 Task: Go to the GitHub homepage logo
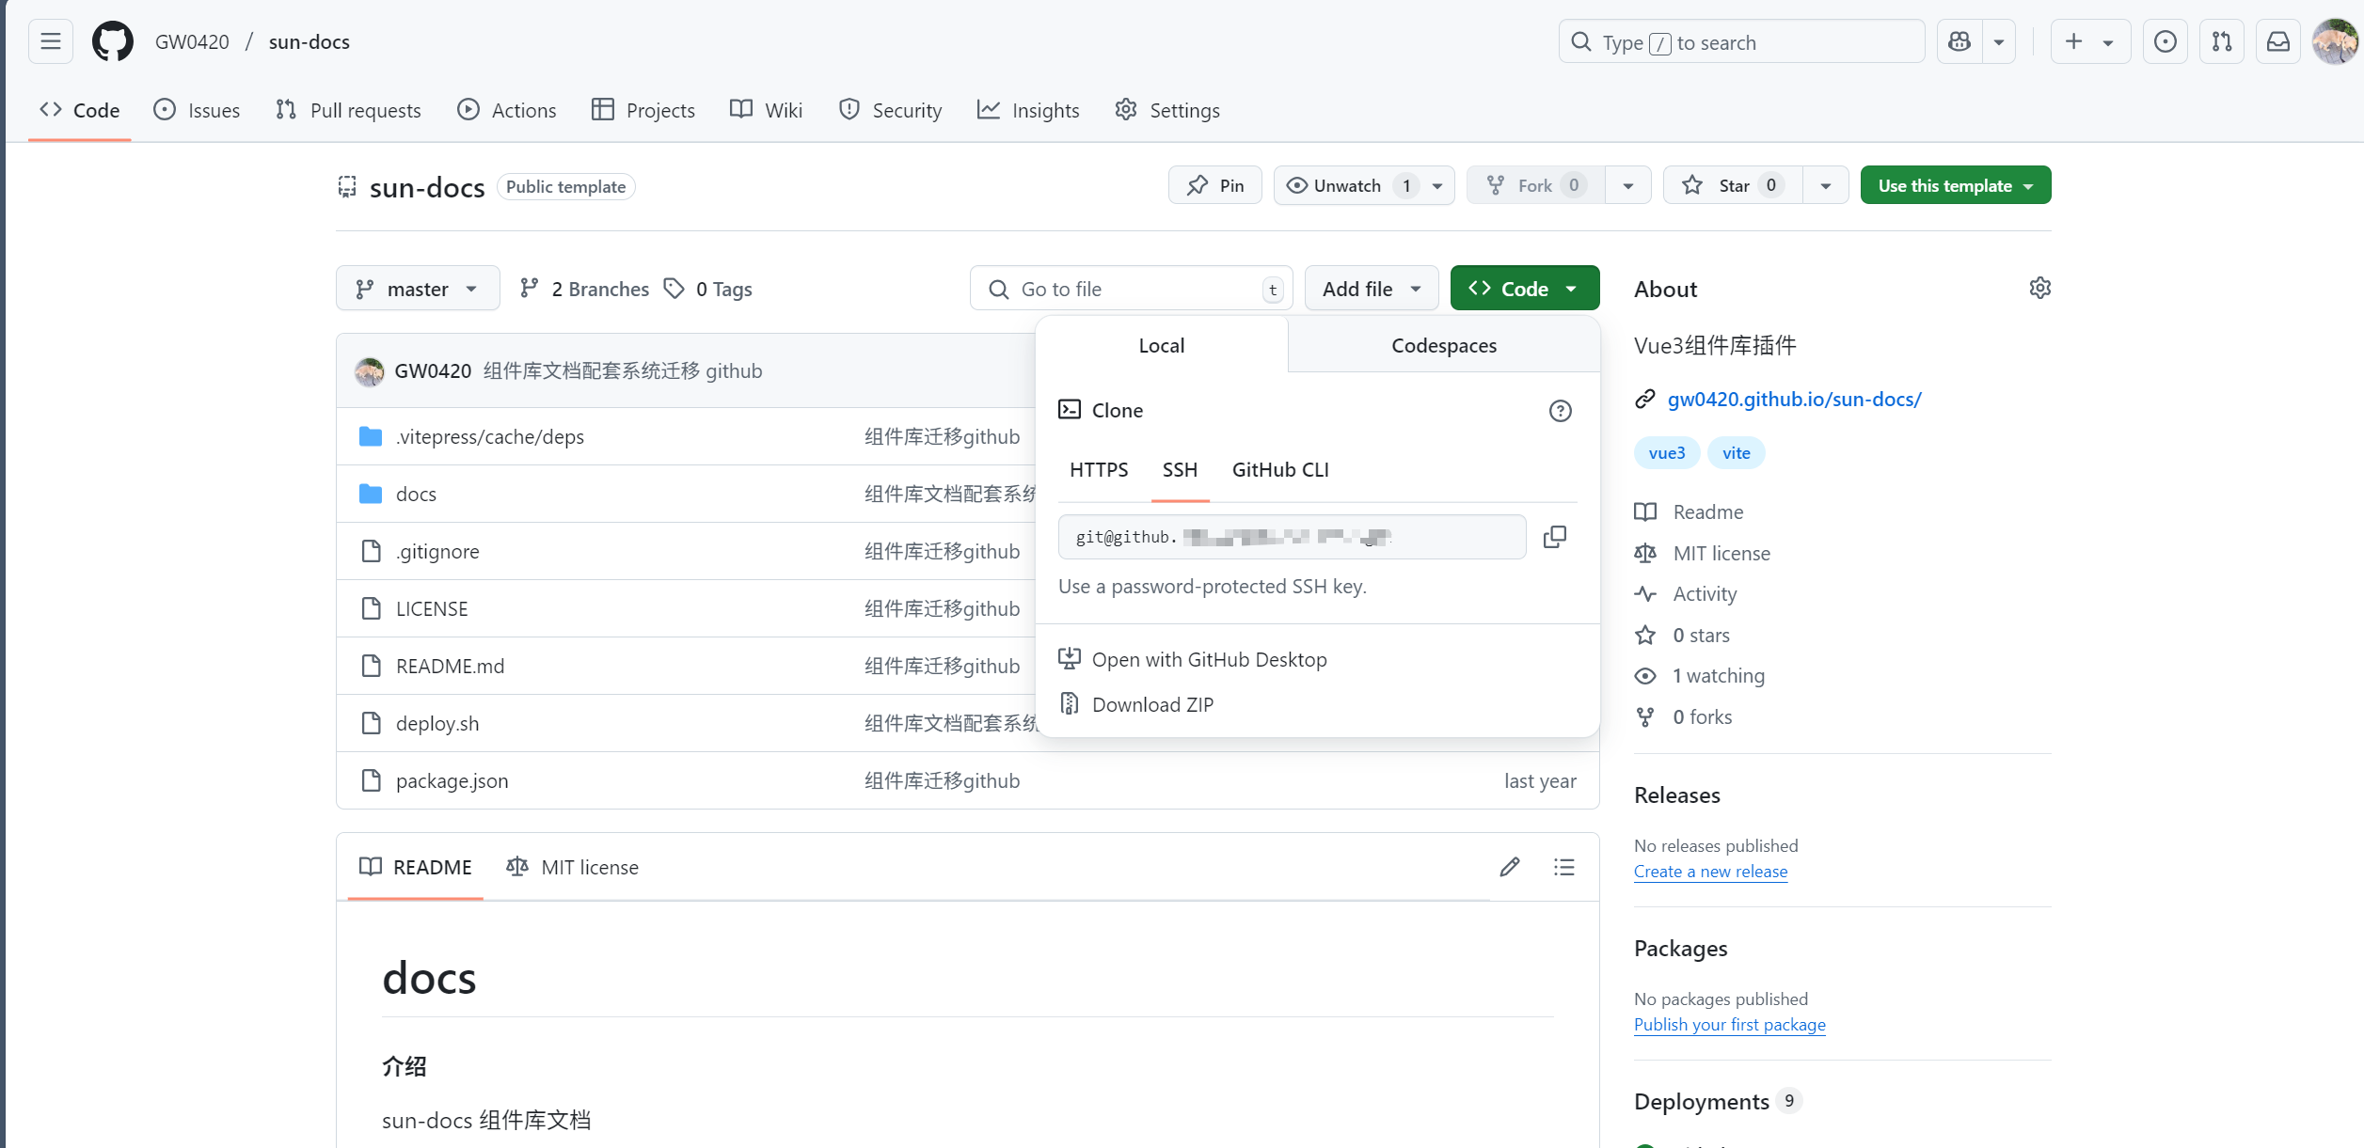113,42
